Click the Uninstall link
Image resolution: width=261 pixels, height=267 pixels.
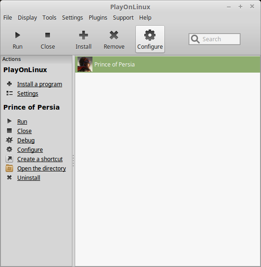click(28, 178)
